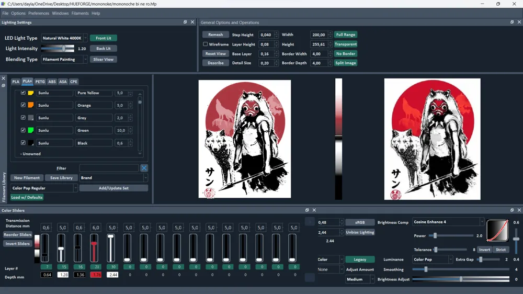Viewport: 523px width, 294px height.
Task: Open the Preferences menu
Action: click(x=39, y=14)
